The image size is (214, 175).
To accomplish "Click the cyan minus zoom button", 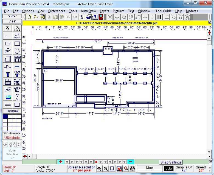I will click(x=131, y=162).
